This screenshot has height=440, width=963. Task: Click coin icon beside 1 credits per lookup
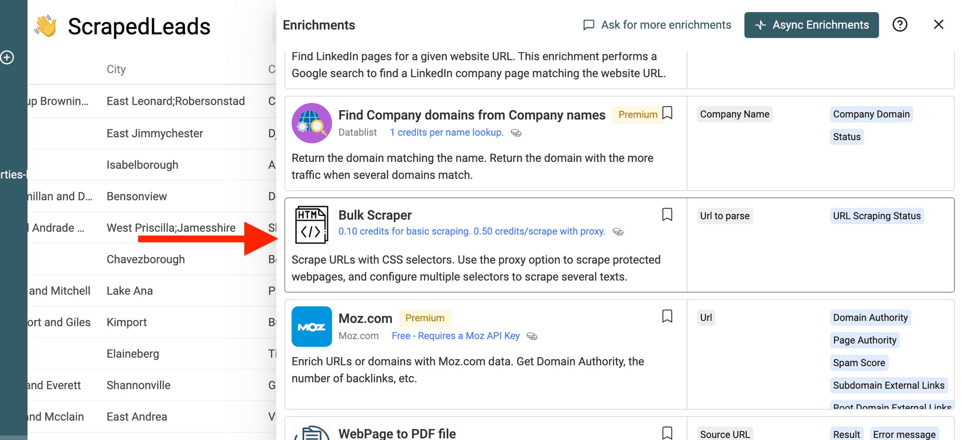(x=516, y=133)
